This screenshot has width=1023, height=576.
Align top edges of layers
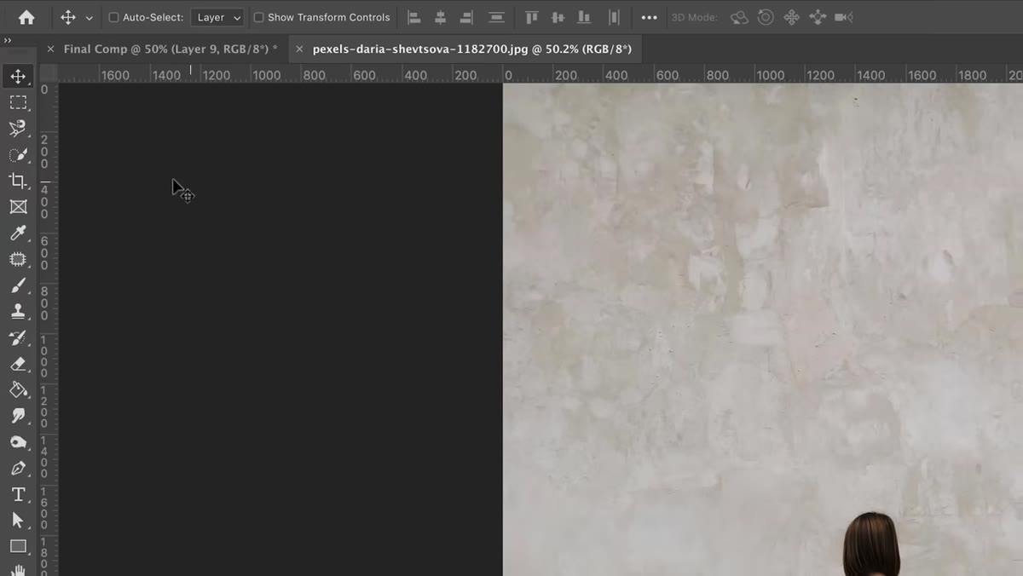(x=531, y=17)
